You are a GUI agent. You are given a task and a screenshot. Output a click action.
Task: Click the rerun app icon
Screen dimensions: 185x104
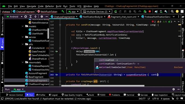coord(115,12)
